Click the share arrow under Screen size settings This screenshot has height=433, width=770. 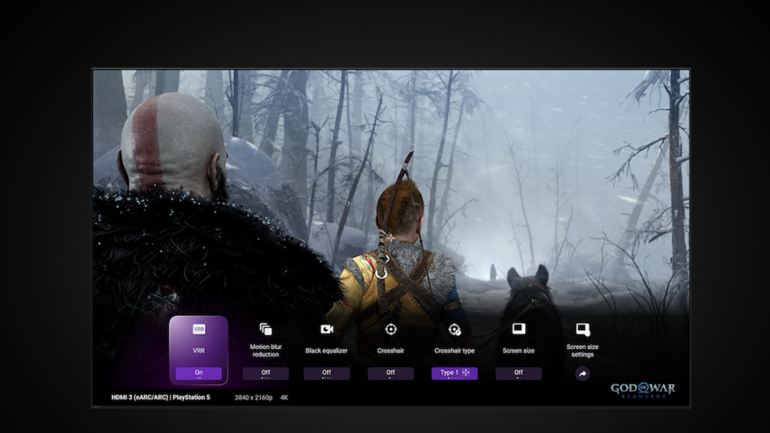tap(582, 373)
